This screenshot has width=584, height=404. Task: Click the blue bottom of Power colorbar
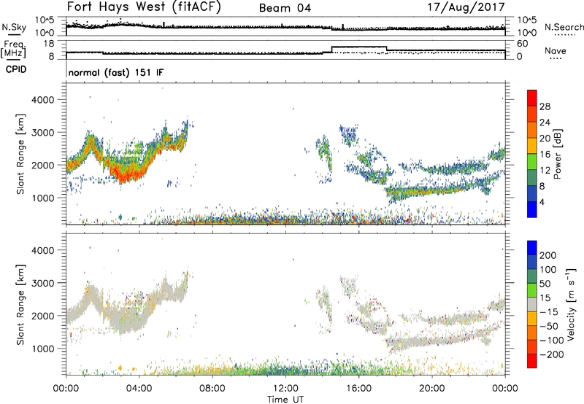532,209
